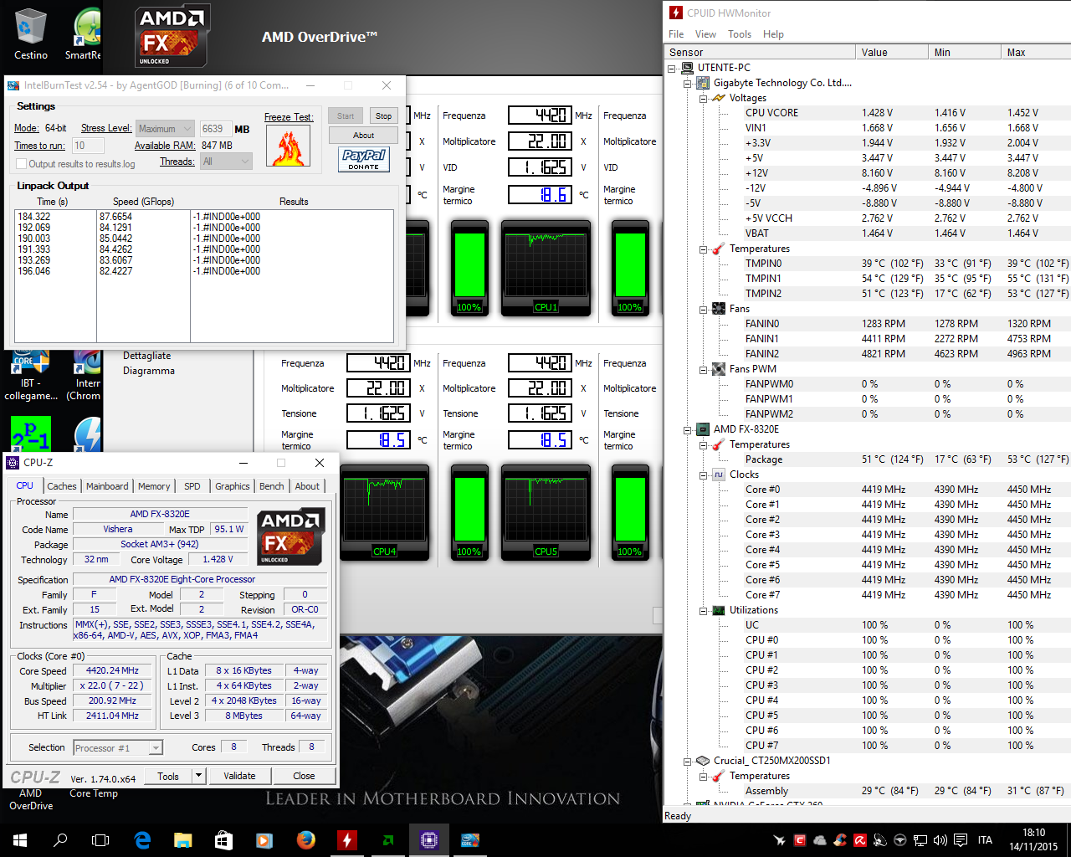Launch Firefox from the taskbar

pos(306,840)
